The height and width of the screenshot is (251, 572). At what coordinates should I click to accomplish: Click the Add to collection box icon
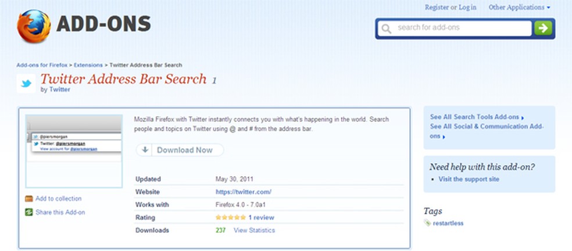pos(29,199)
